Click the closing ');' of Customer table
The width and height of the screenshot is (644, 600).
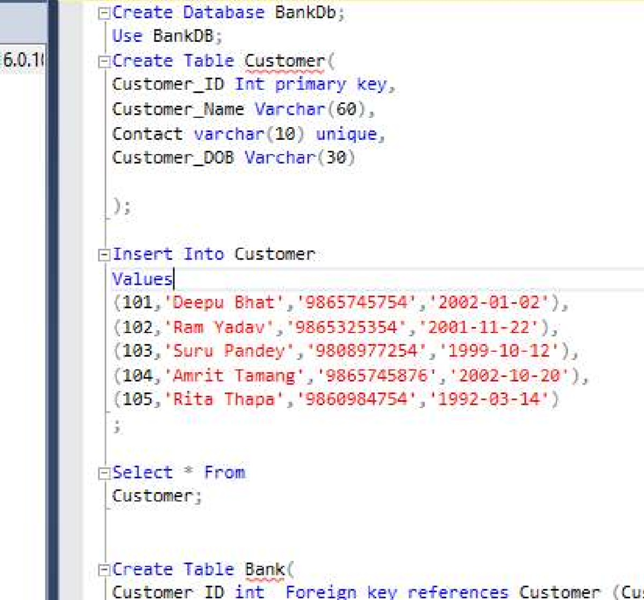tap(122, 206)
